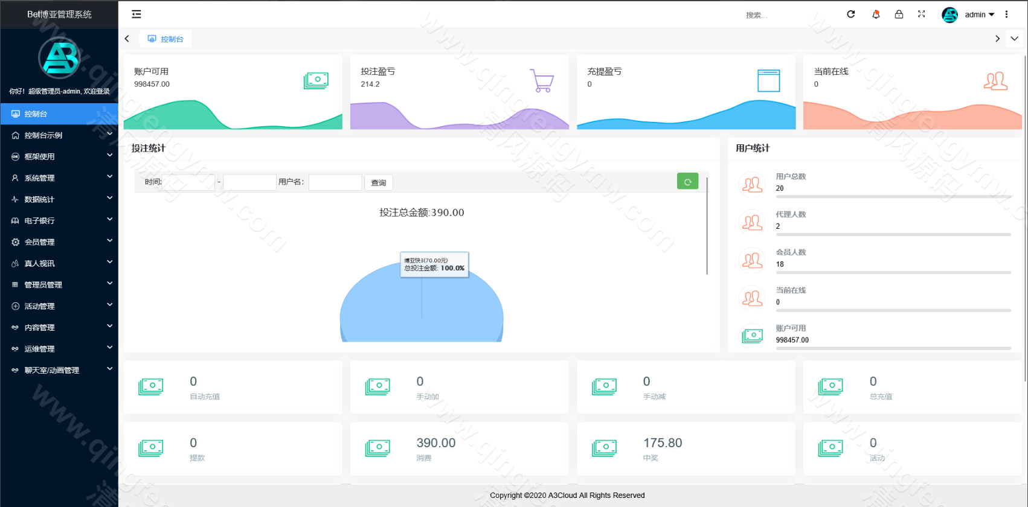Screen dimensions: 1028x507
Task: Collapse sidebar with hamburger menu icon
Action: coord(137,14)
